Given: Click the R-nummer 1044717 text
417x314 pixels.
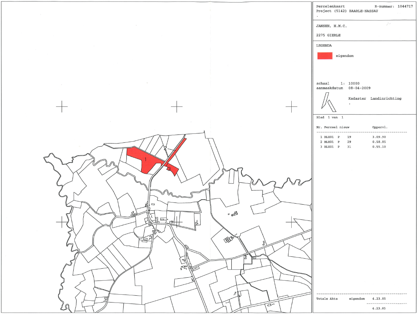Looking at the screenshot, I should point(394,6).
